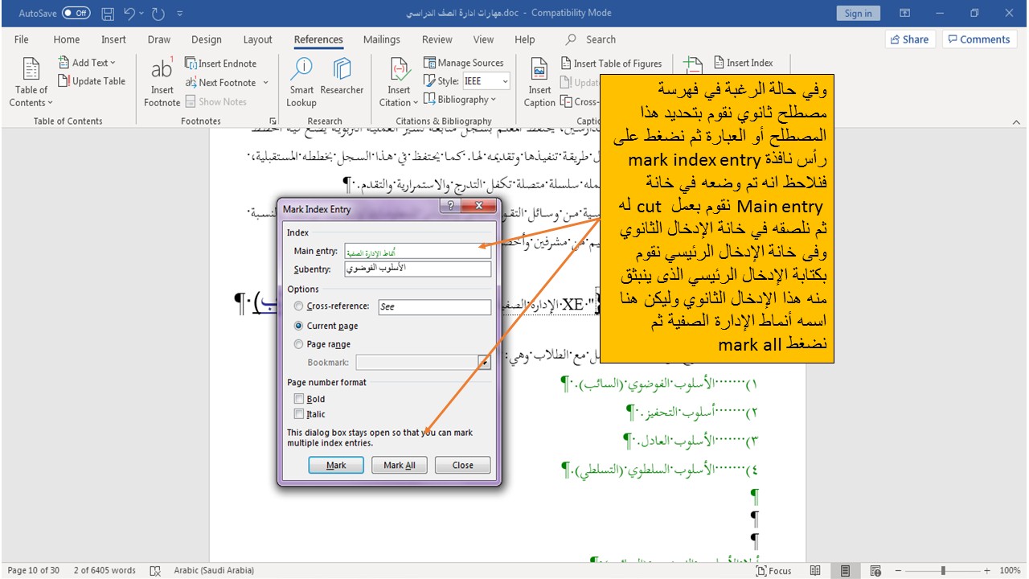1029x579 pixels.
Task: Enable the Italic page number checkbox
Action: (x=299, y=414)
